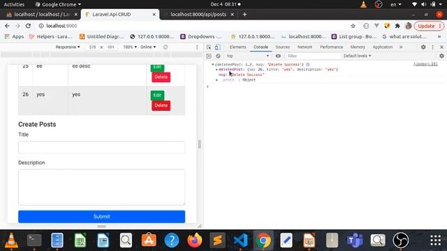
Task: Open the (index) source link in console
Action: tap(425, 64)
